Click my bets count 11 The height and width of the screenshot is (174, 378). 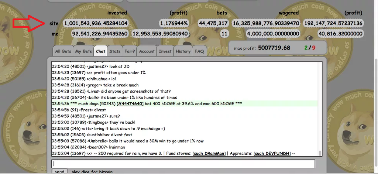tap(224, 34)
